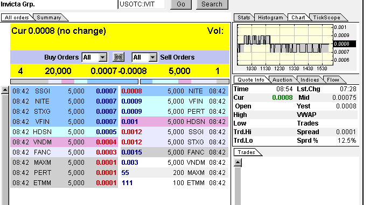Viewport: 370px width, 205px height.
Task: Select the Auction tab
Action: click(x=282, y=80)
